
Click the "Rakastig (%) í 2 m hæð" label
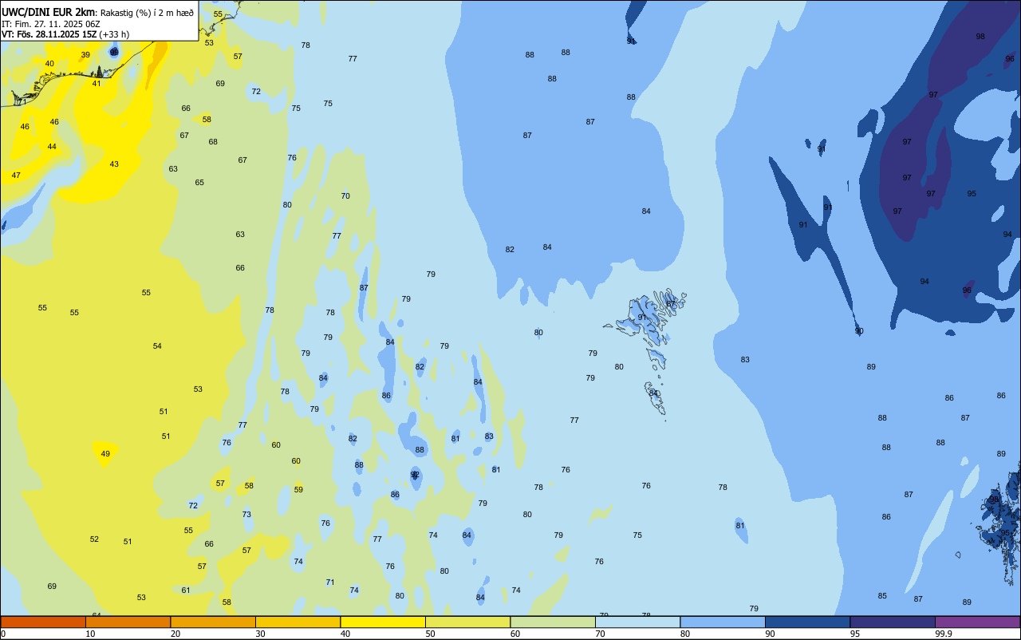[x=147, y=13]
